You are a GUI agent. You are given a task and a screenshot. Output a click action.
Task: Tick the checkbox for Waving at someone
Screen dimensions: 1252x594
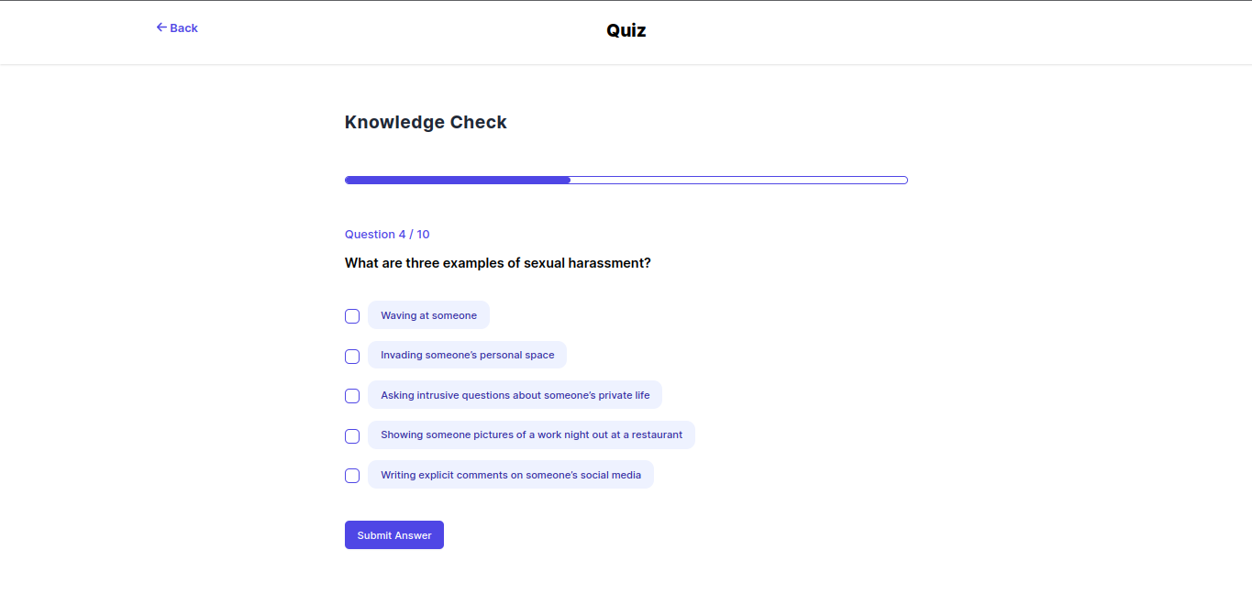pyautogui.click(x=352, y=316)
